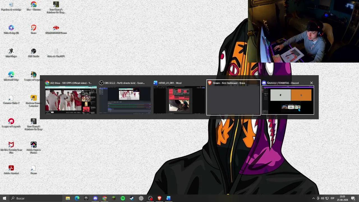
Task: Open Google Chrome from the taskbar
Action: pos(105,198)
